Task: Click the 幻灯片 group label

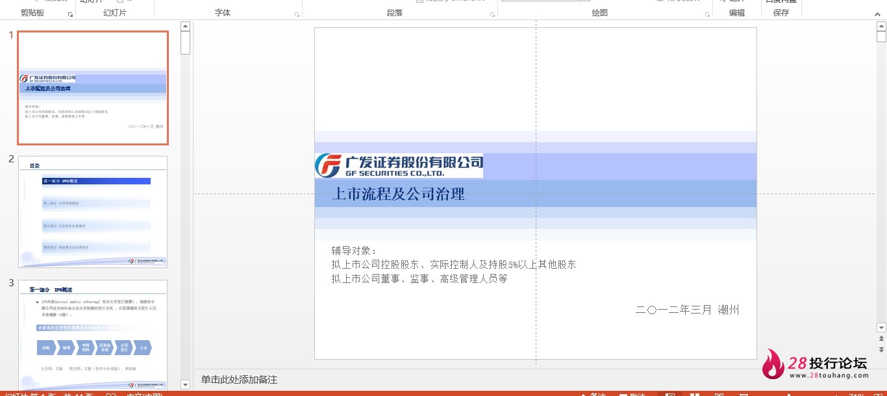Action: tap(115, 13)
